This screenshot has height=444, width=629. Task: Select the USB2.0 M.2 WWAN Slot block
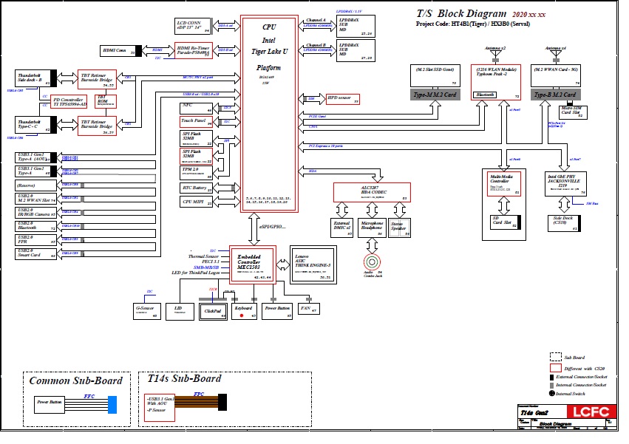coord(35,199)
